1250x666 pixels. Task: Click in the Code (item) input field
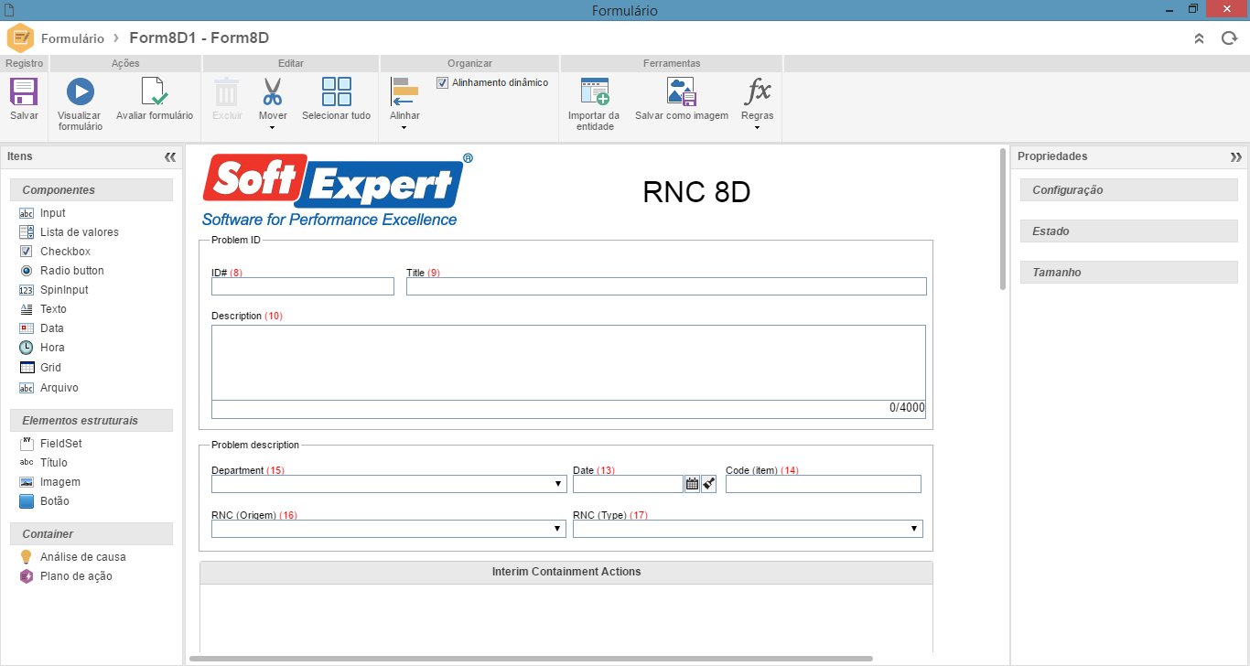(x=824, y=484)
